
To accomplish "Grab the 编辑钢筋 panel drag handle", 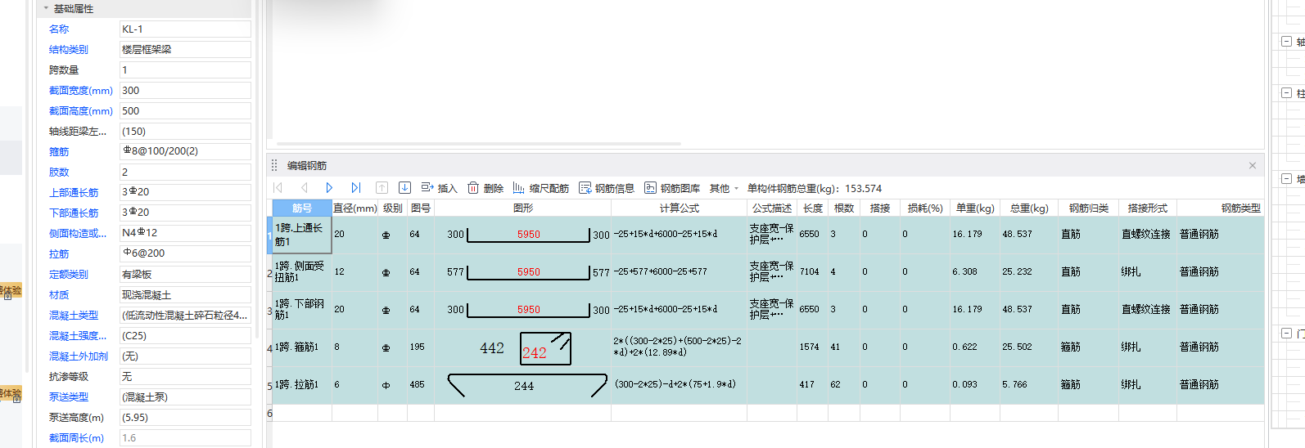I will [275, 165].
